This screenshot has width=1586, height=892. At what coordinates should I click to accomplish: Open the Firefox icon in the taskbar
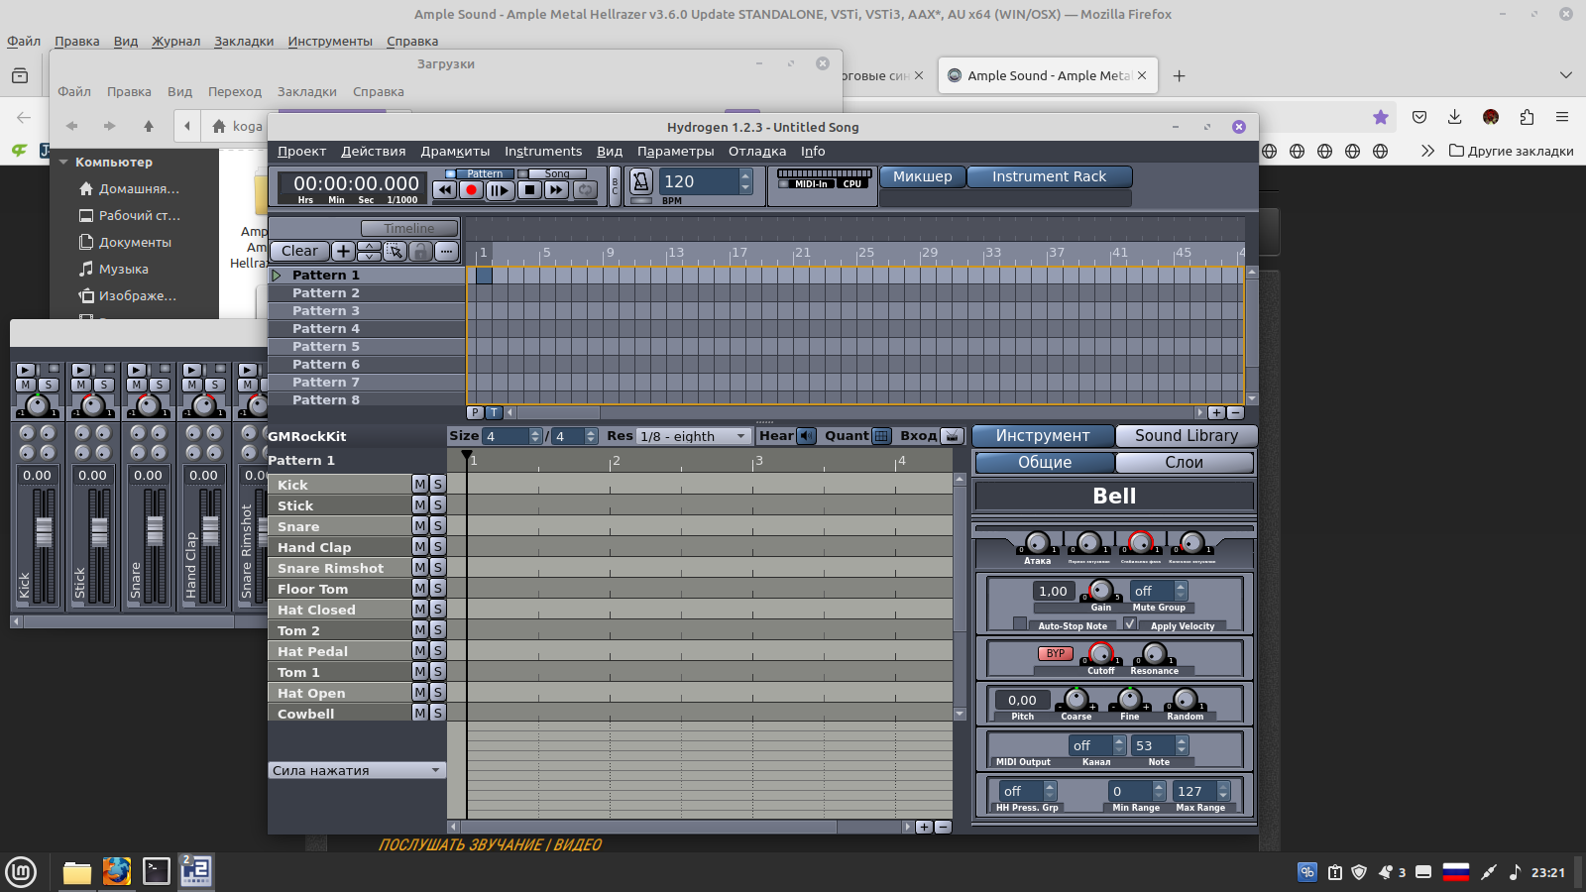[x=117, y=871]
